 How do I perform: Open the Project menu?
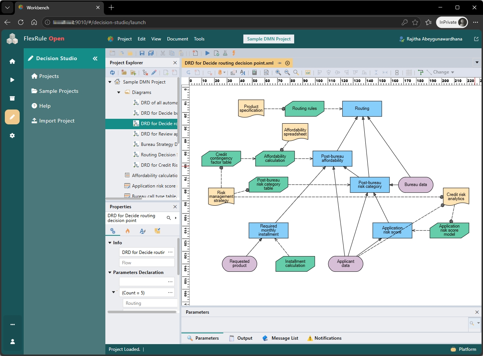[125, 39]
